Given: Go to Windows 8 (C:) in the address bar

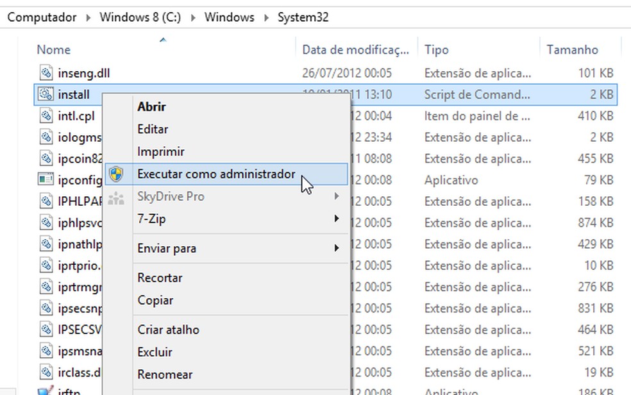Looking at the screenshot, I should (140, 17).
